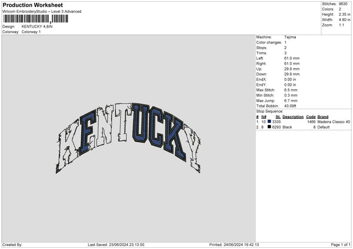Image resolution: width=353 pixels, height=249 pixels.
Task: Click the Left value 61.0 mm
Action: click(292, 58)
